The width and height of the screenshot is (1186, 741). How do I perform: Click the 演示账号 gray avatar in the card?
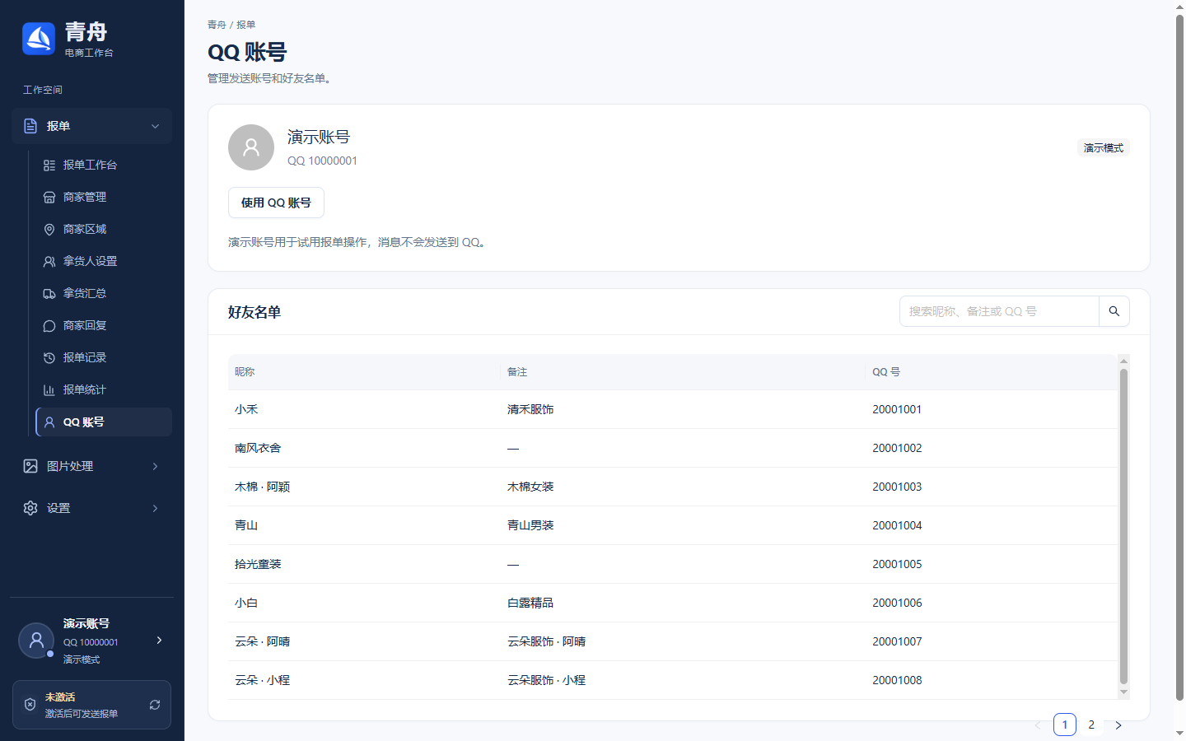coord(251,147)
